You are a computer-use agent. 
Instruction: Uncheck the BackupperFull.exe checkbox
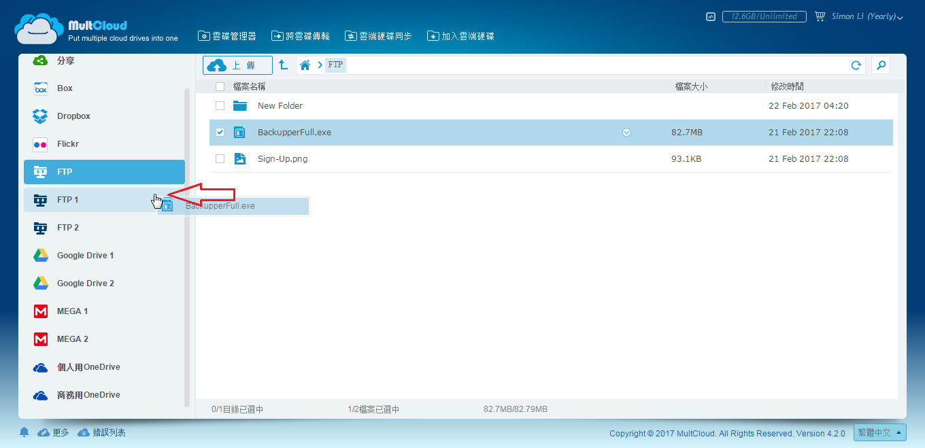click(220, 133)
